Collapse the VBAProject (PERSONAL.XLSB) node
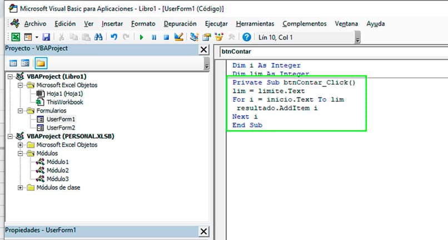The height and width of the screenshot is (240, 448). pos(11,136)
